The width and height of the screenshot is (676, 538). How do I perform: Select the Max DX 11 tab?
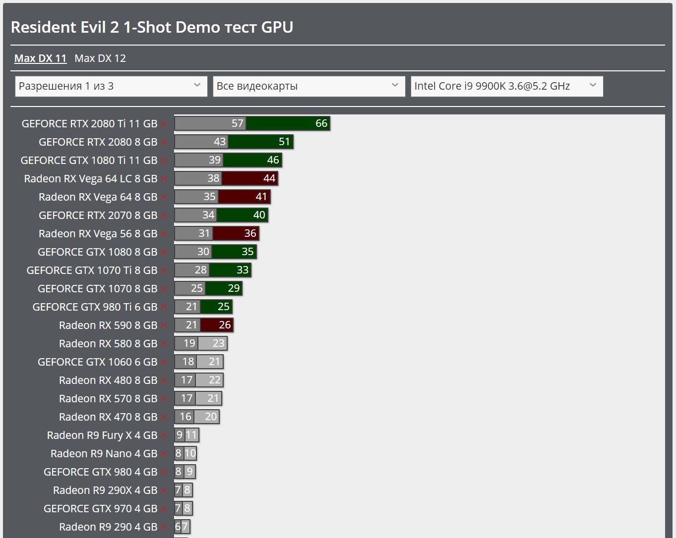coord(40,58)
